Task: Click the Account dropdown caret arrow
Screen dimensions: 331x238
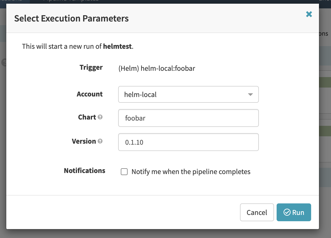Action: tap(250, 94)
